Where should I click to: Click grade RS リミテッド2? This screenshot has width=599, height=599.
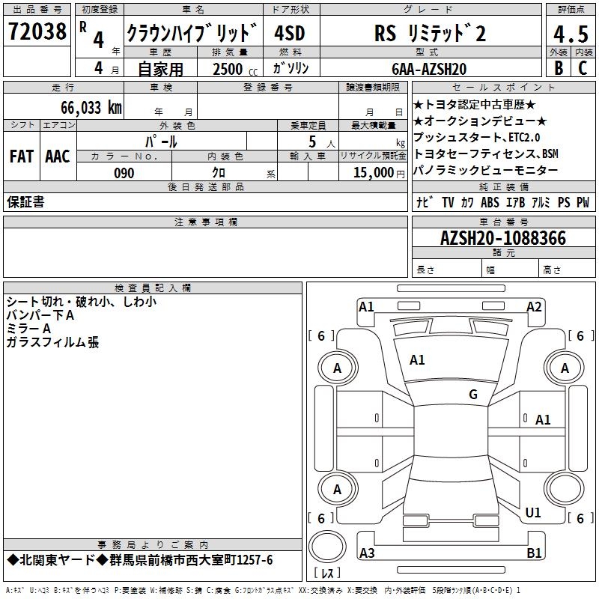click(430, 33)
